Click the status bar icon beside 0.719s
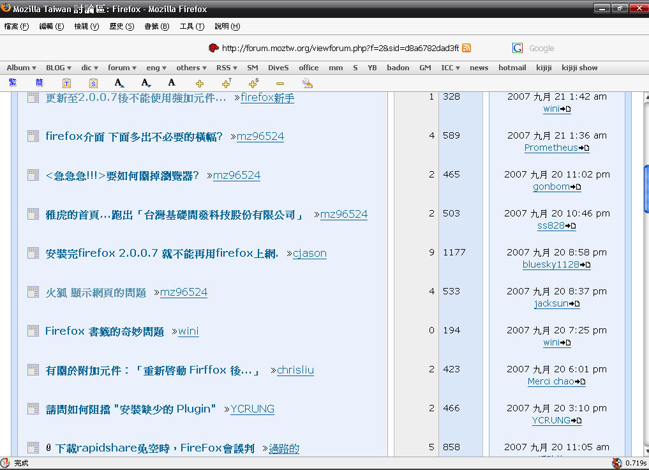Viewport: 649px width, 470px height. (616, 463)
